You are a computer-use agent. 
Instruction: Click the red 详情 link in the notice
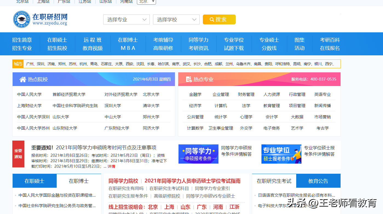[x=111, y=166]
